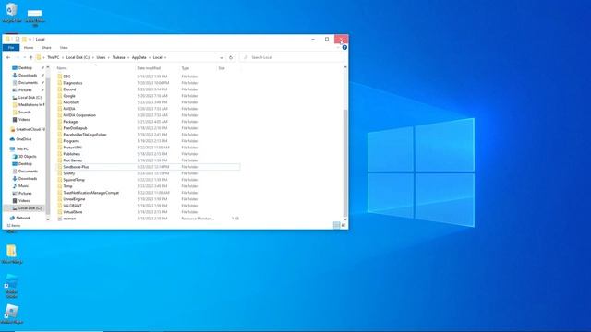Expand chevron after Users breadcrumb
This screenshot has width=591, height=332.
[109, 57]
